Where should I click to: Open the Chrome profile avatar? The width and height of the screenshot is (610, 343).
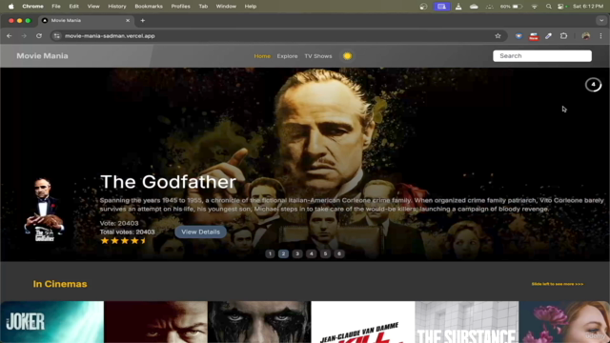coord(586,36)
